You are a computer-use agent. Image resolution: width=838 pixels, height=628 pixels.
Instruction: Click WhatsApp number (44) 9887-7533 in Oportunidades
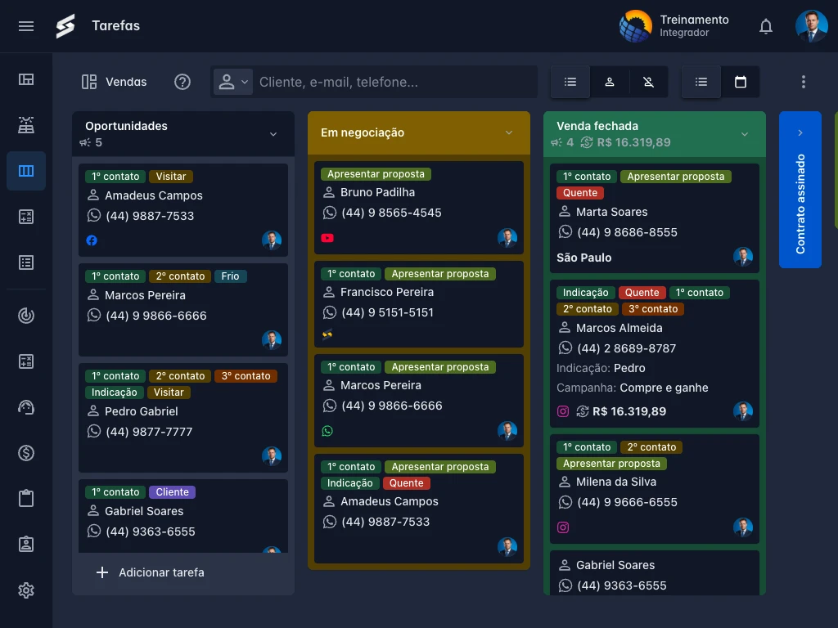click(x=150, y=216)
